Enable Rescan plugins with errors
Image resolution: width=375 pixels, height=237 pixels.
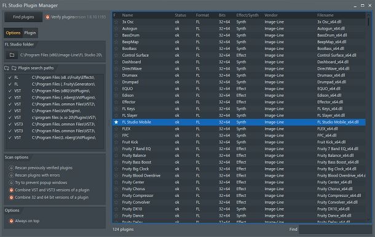(x=11, y=175)
